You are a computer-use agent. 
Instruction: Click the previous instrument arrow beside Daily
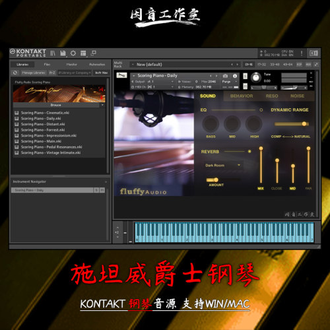point(211,76)
